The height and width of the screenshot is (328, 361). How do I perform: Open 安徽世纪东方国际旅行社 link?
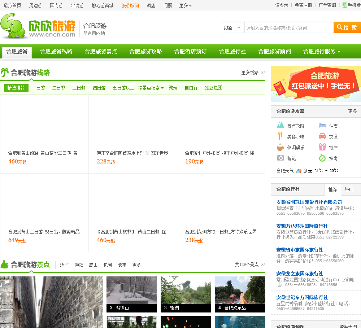pyautogui.click(x=302, y=297)
